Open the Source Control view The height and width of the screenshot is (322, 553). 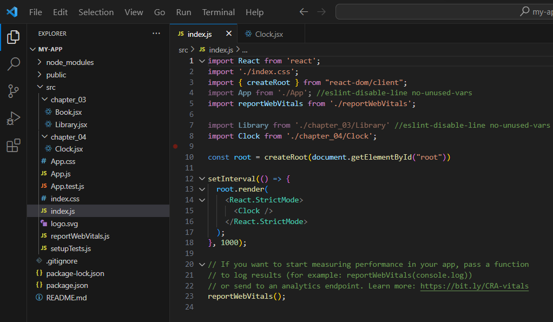pyautogui.click(x=14, y=91)
